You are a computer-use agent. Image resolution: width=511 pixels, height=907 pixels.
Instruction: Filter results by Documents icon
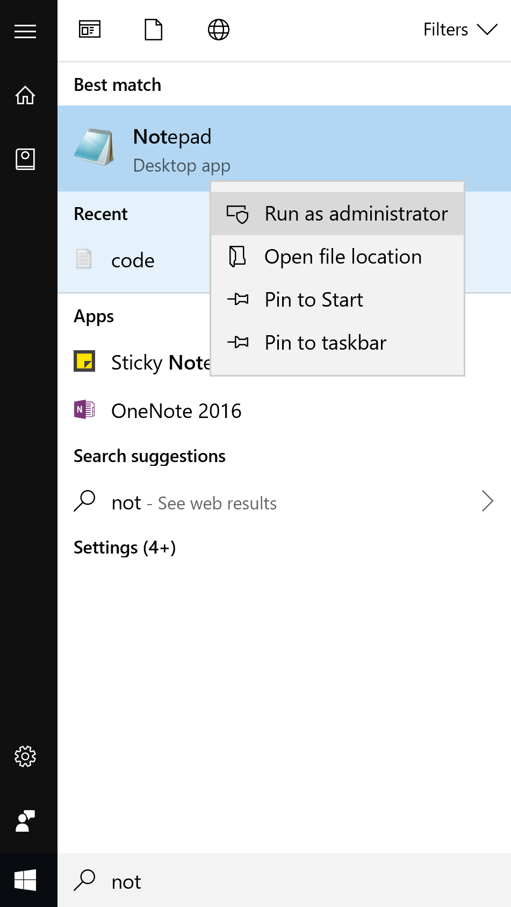[x=154, y=30]
